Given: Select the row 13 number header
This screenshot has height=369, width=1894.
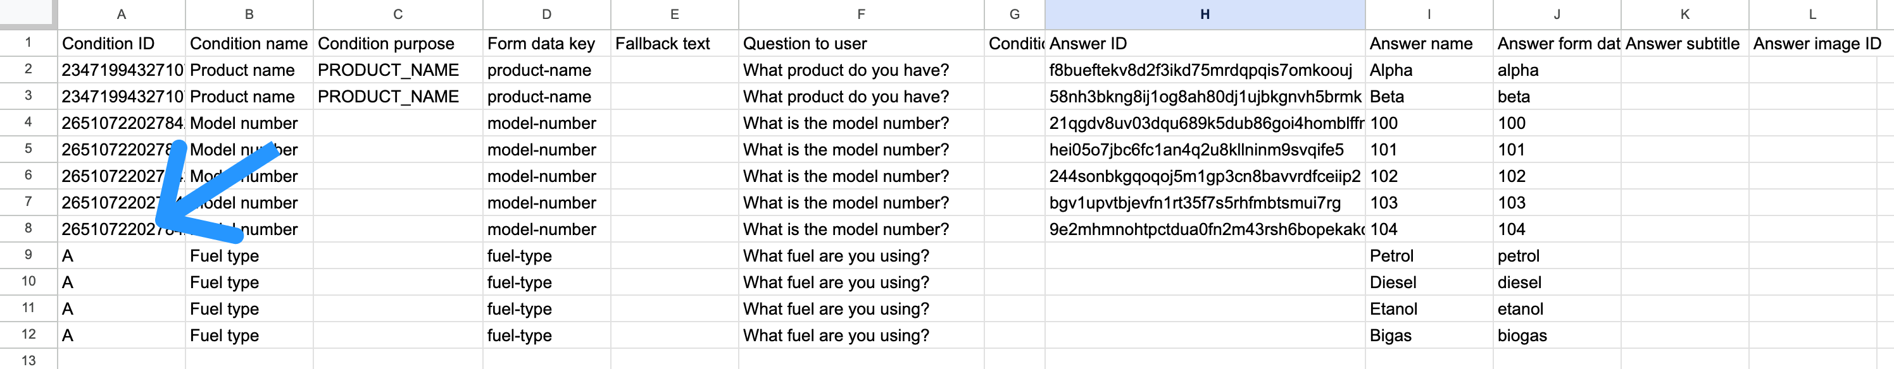Looking at the screenshot, I should [x=28, y=360].
